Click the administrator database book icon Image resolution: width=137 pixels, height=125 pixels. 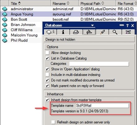[5, 9]
